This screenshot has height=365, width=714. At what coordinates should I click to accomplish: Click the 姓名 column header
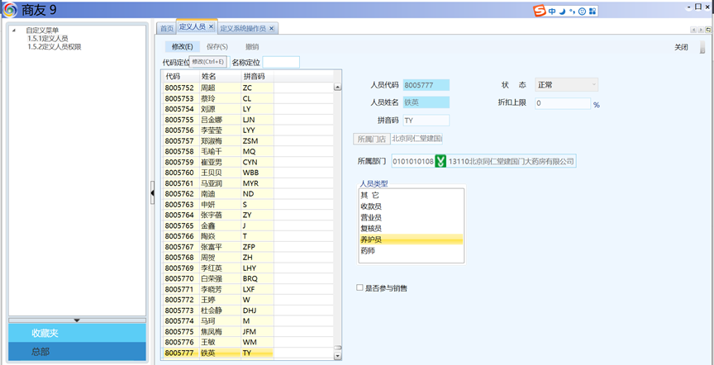pyautogui.click(x=221, y=77)
